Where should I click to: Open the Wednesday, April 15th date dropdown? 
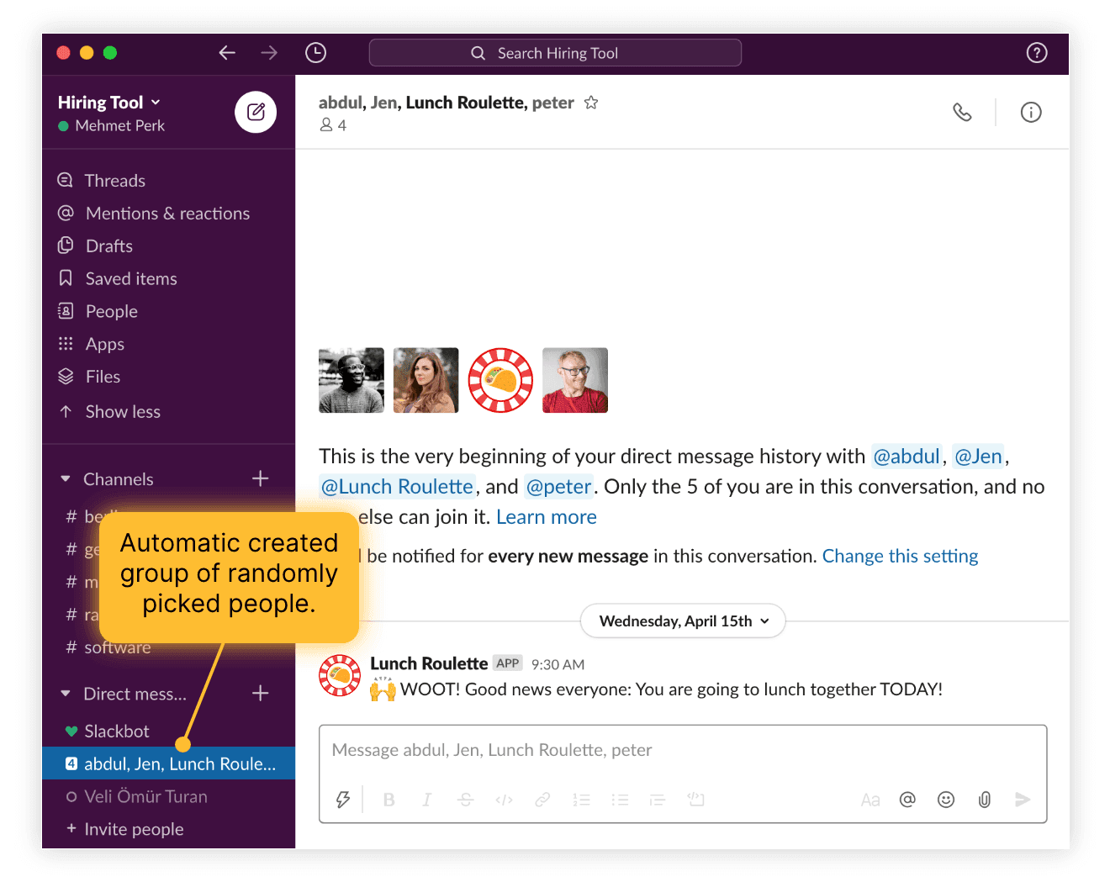click(x=682, y=621)
